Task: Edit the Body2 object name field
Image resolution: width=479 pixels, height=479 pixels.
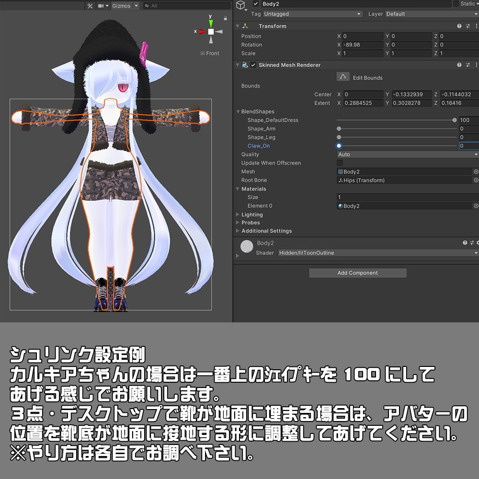Action: [x=356, y=4]
